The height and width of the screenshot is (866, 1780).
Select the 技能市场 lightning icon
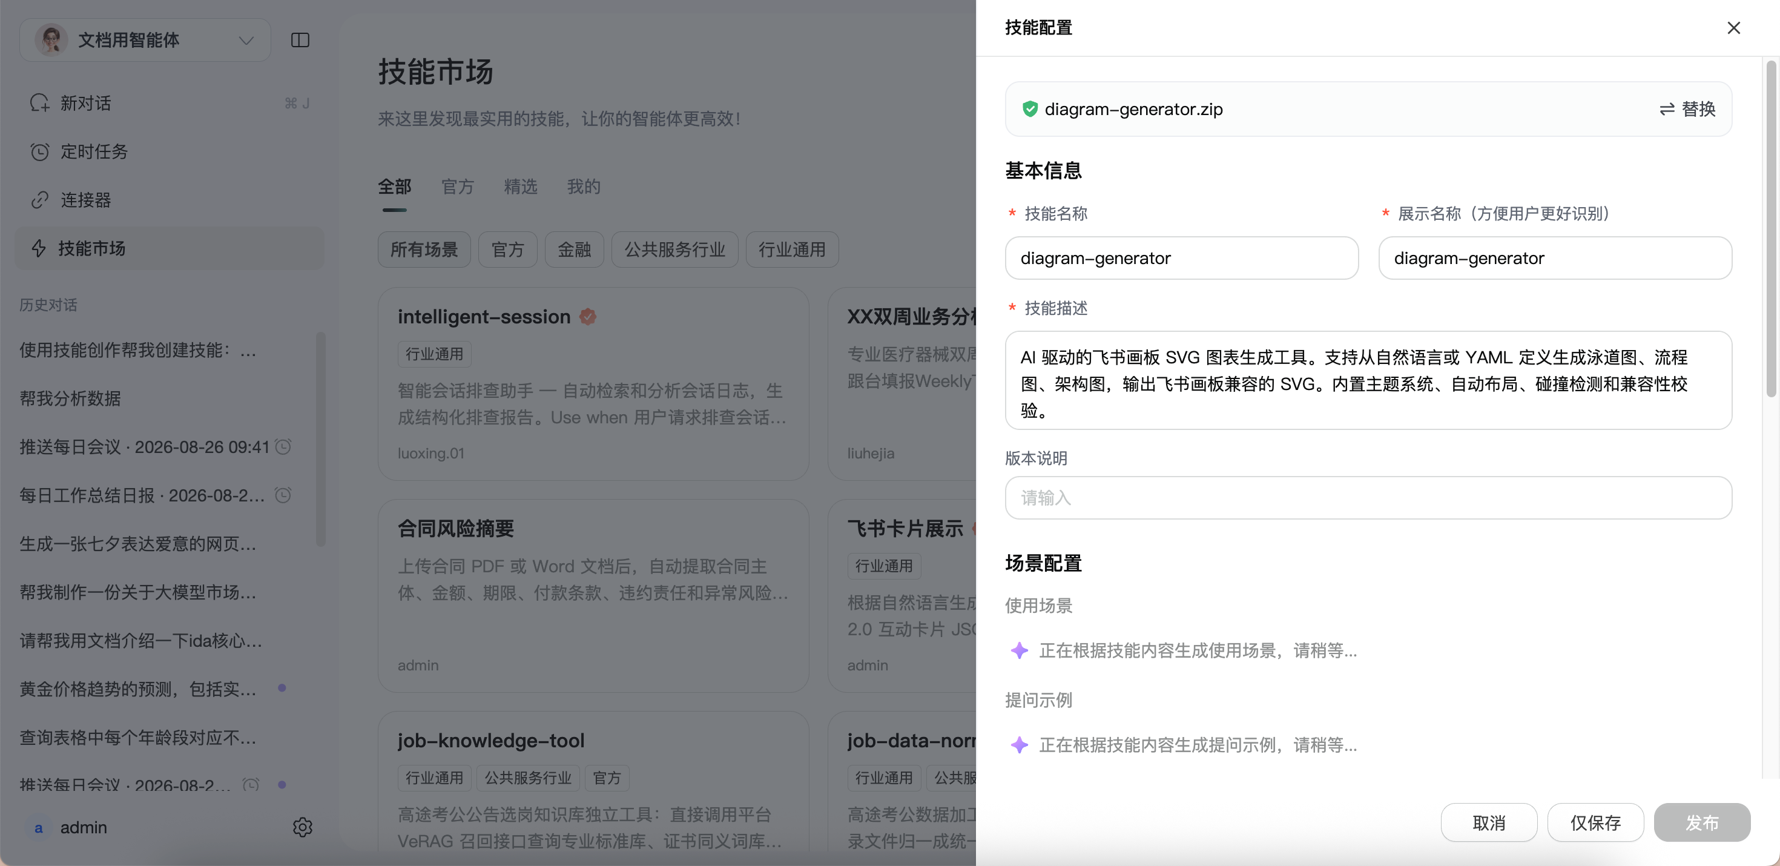[x=39, y=248]
